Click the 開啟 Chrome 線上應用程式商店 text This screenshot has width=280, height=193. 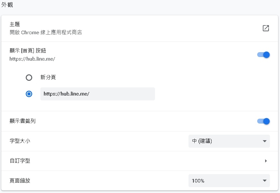[46, 33]
